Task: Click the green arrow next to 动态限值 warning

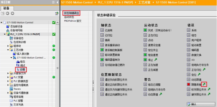Action: tap(160, 95)
